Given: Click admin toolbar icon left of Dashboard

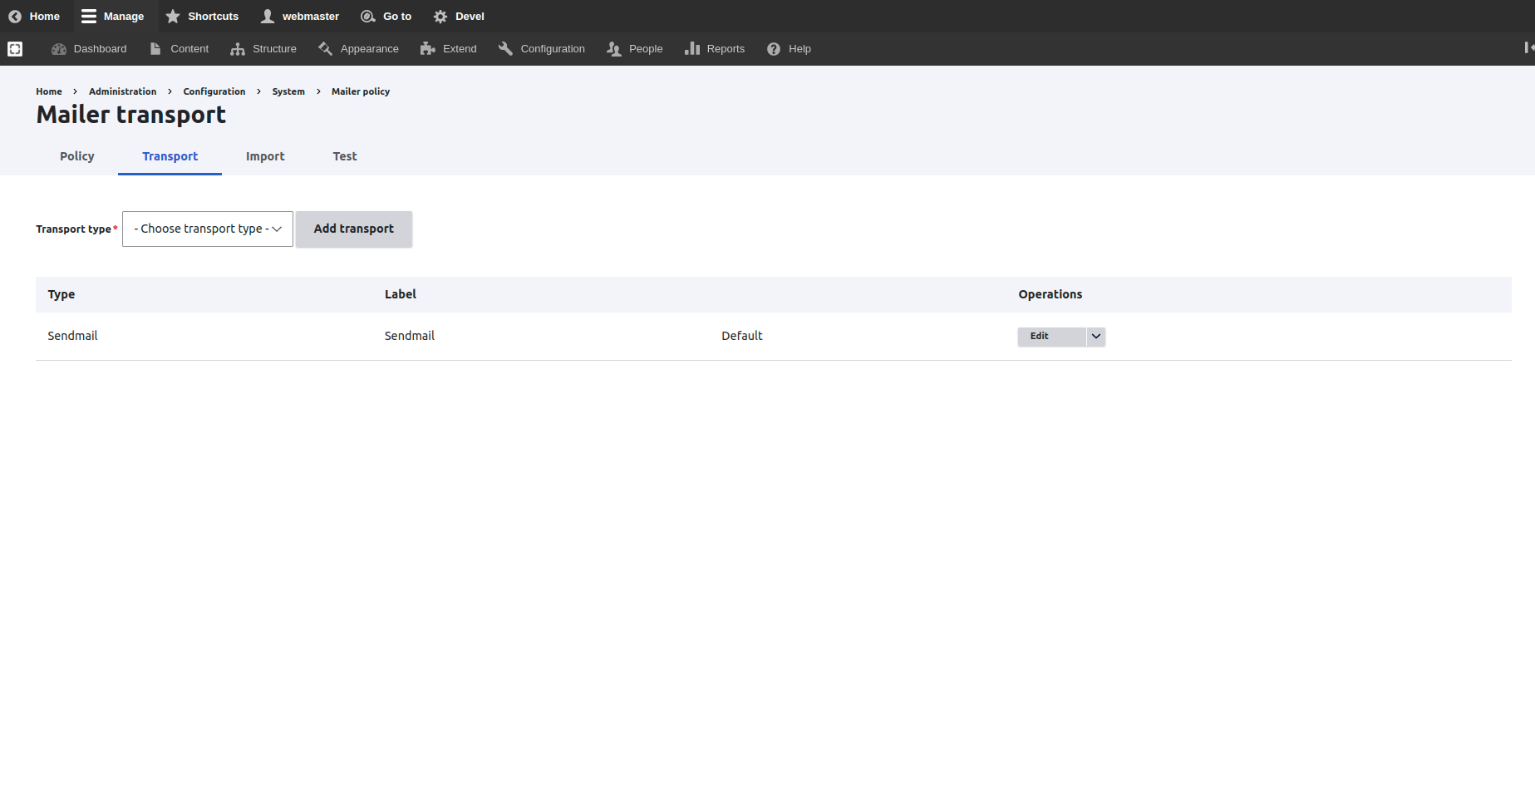Looking at the screenshot, I should click(x=15, y=49).
